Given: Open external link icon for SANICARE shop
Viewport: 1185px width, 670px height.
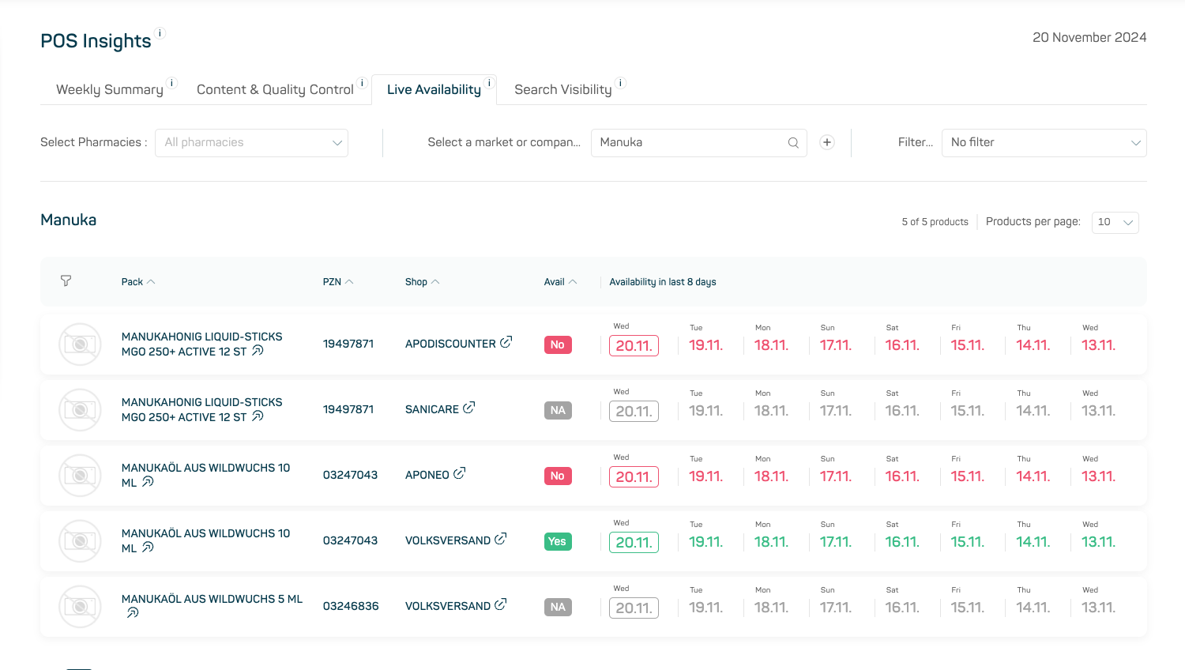Looking at the screenshot, I should [x=468, y=408].
